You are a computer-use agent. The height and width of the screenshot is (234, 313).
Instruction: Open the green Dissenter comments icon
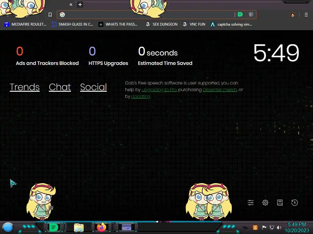pyautogui.click(x=240, y=14)
